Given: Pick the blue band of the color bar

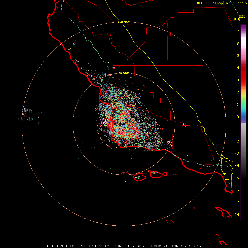Looking at the screenshot, I should (243, 117).
